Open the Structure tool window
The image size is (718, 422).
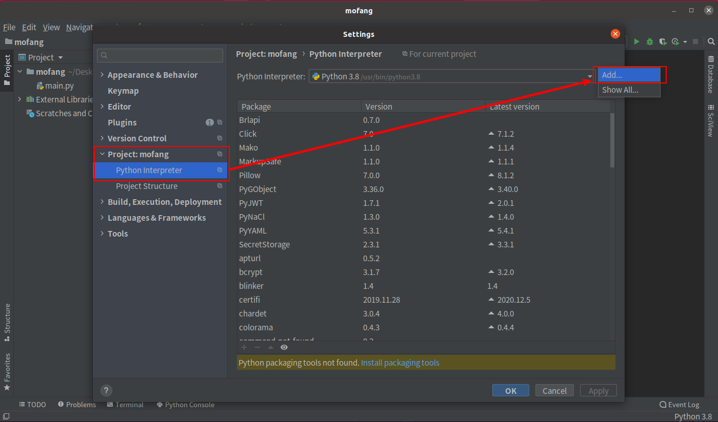[x=7, y=322]
